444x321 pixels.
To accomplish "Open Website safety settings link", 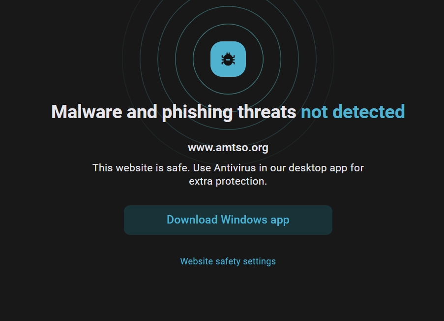I will click(228, 261).
